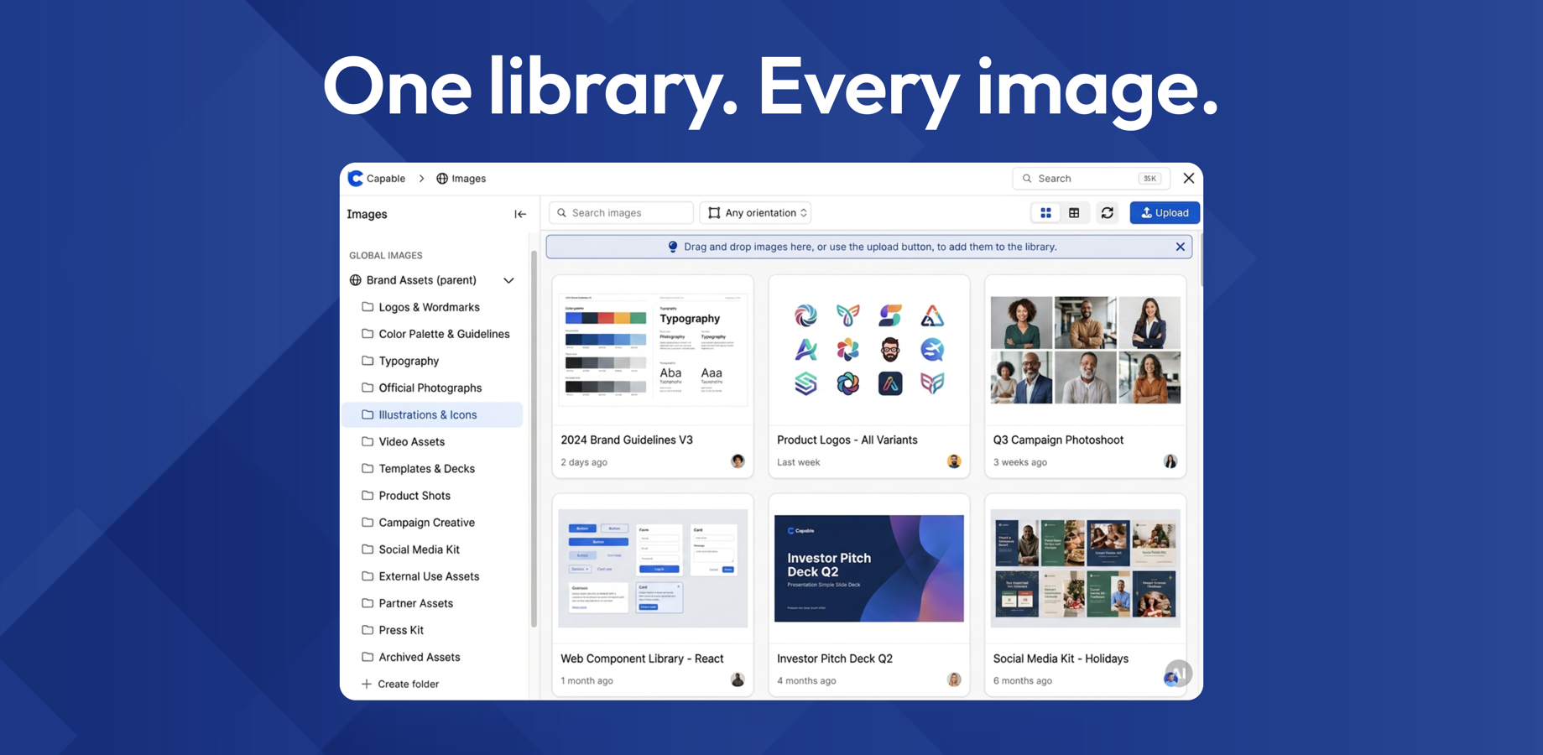
Task: Open the Images breadcrumb globe icon
Action: (442, 179)
